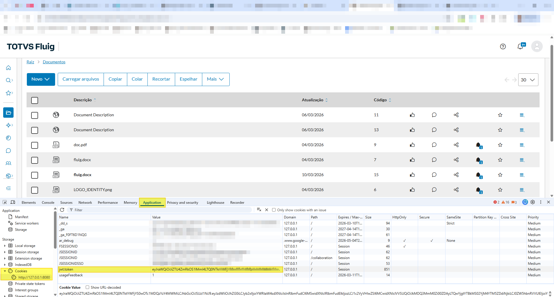Open Service workers in Application panel
This screenshot has width=554, height=297.
[x=27, y=223]
